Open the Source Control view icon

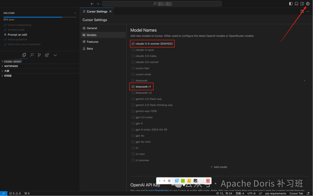(39, 55)
